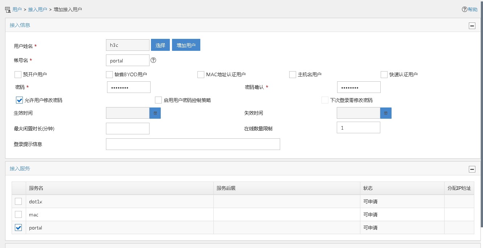The height and width of the screenshot is (248, 483).
Task: Open the help question-mark icon
Action: coord(464,9)
